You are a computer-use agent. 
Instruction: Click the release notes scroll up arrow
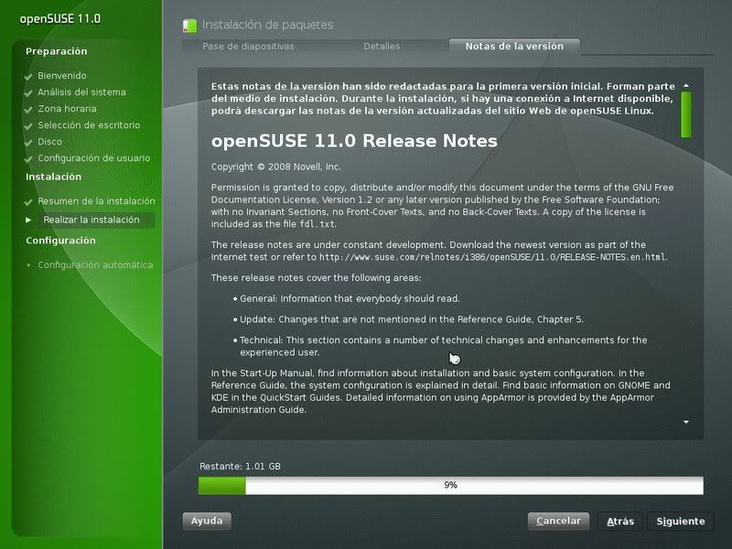point(685,86)
